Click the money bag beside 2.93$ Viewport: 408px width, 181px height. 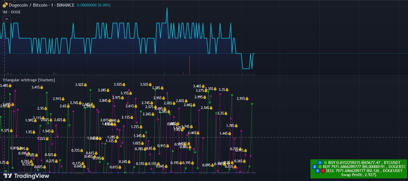point(247,99)
